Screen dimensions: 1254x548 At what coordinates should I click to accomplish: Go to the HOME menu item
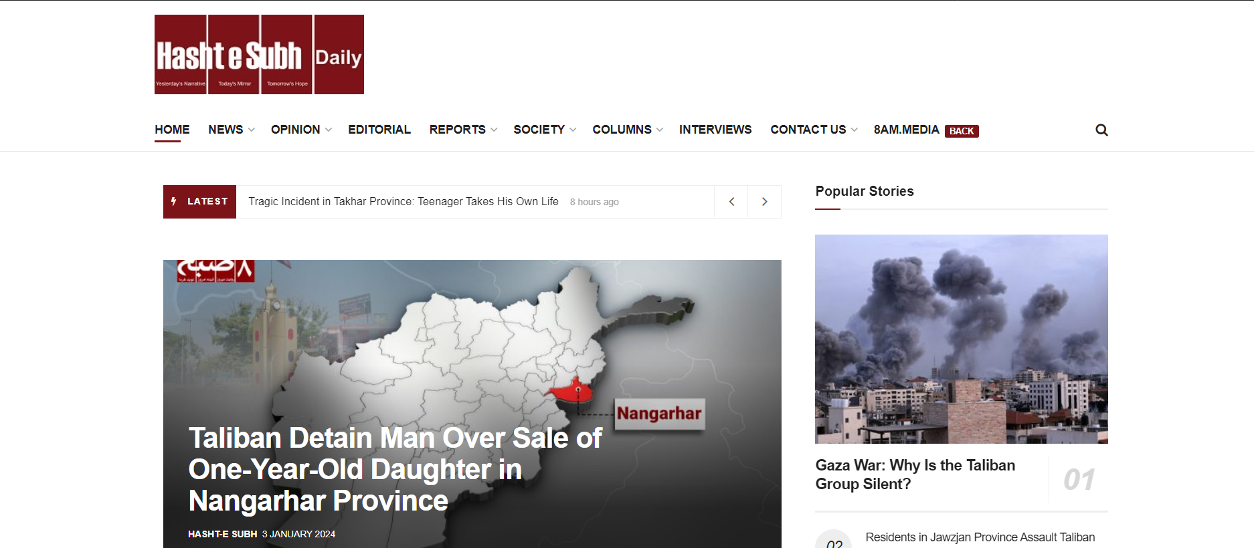(172, 130)
